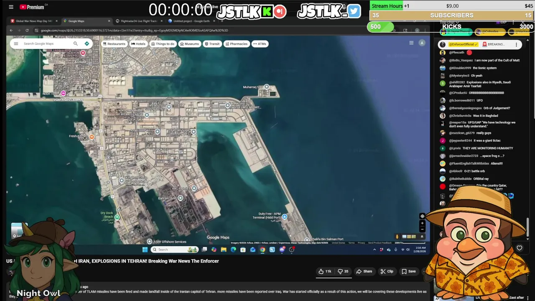This screenshot has width=535, height=301.
Task: Click Send Product Feedback map link
Action: tap(380, 243)
